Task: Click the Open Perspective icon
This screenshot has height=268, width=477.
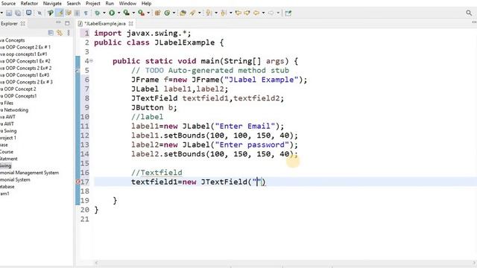Action: [288, 13]
